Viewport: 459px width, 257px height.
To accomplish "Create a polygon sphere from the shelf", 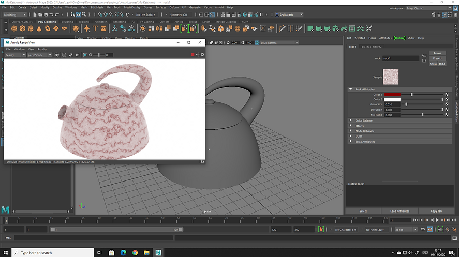I will click(x=14, y=28).
